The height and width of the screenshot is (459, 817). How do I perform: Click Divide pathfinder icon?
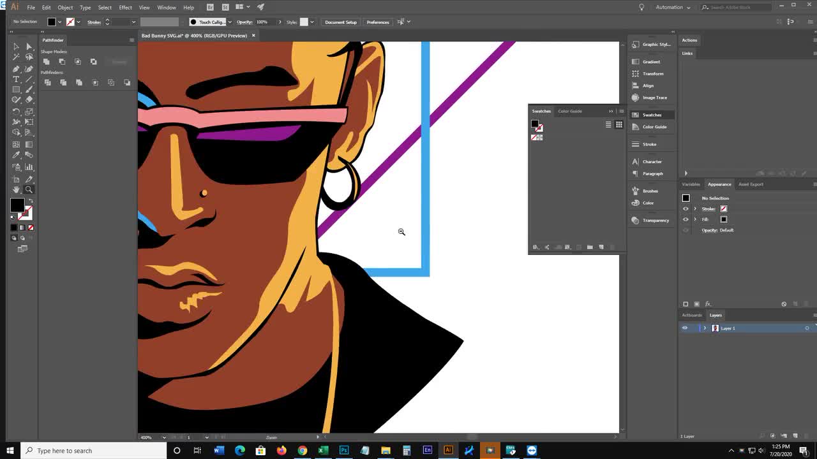pyautogui.click(x=47, y=82)
